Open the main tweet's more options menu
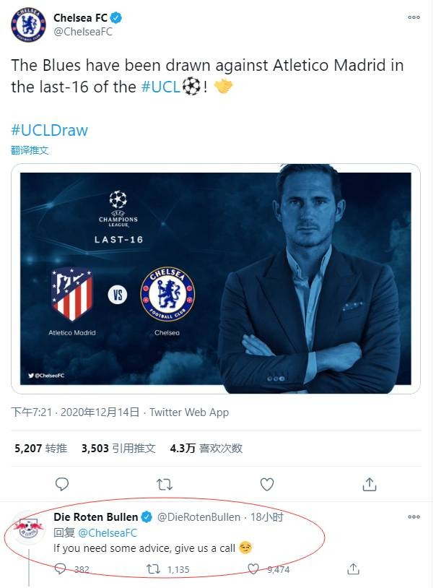Viewport: 436px width, 588px height. pyautogui.click(x=413, y=17)
